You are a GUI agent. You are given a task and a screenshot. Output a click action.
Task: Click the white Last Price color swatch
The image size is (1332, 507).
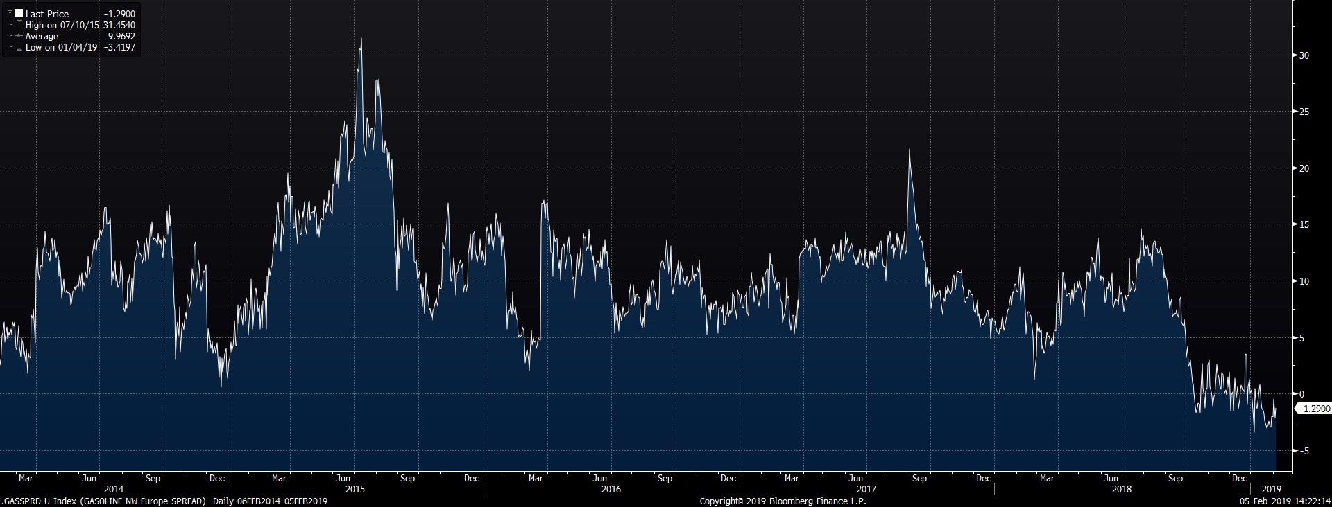pos(19,14)
